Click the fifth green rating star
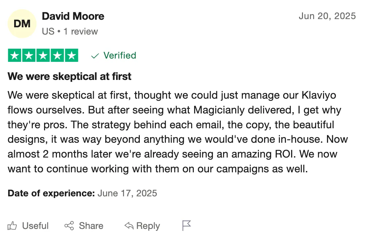This screenshot has height=246, width=375. (71, 56)
